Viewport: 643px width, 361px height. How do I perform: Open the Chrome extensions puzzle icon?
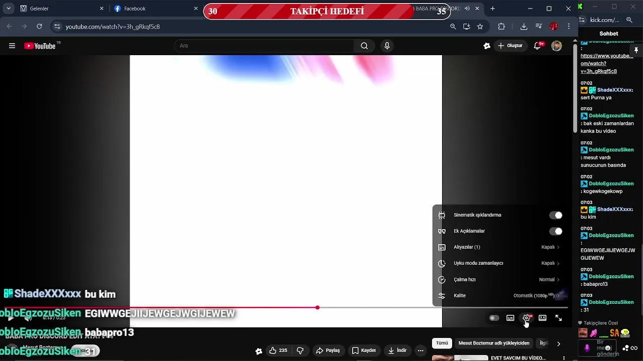(x=501, y=27)
